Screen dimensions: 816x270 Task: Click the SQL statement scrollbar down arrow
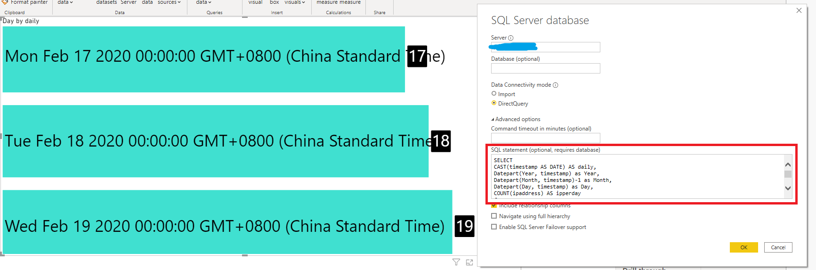point(788,188)
